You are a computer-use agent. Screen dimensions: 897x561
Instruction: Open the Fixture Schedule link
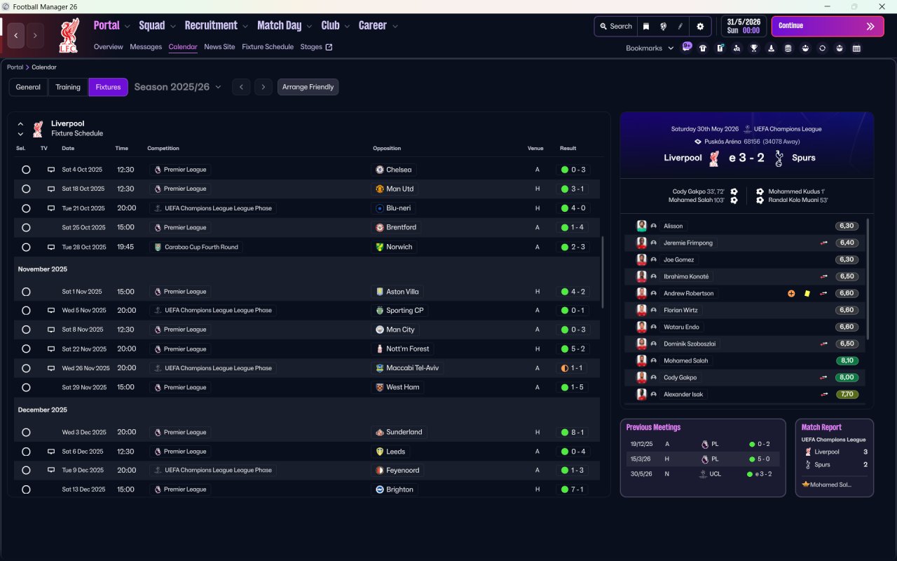pyautogui.click(x=268, y=47)
